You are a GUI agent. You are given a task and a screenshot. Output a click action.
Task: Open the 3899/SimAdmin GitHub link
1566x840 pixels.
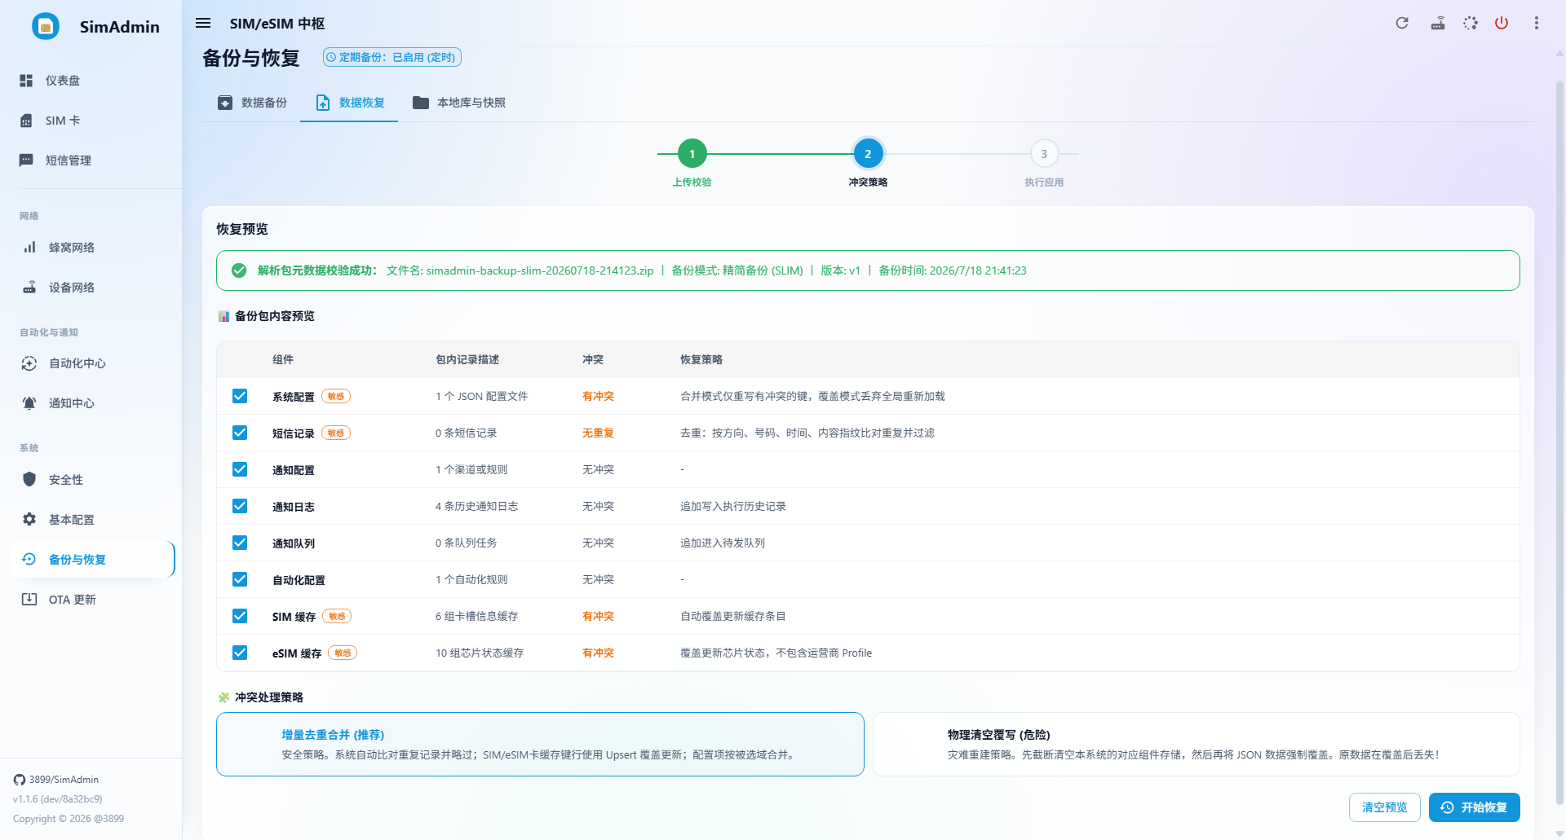[x=56, y=780]
